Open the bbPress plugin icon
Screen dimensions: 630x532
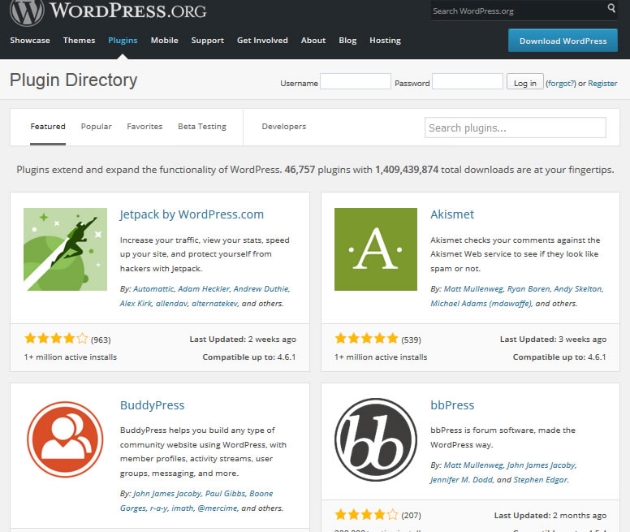pos(376,439)
